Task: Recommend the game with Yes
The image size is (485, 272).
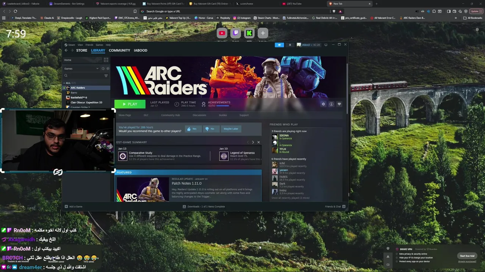Action: pos(192,129)
